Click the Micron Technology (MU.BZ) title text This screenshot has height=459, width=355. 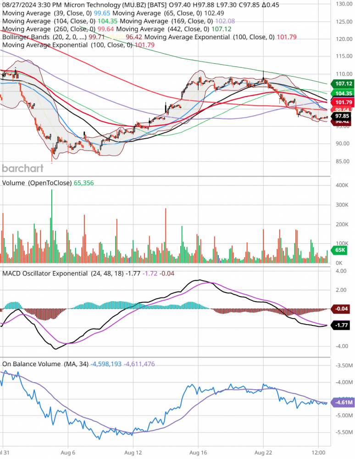[x=105, y=5]
